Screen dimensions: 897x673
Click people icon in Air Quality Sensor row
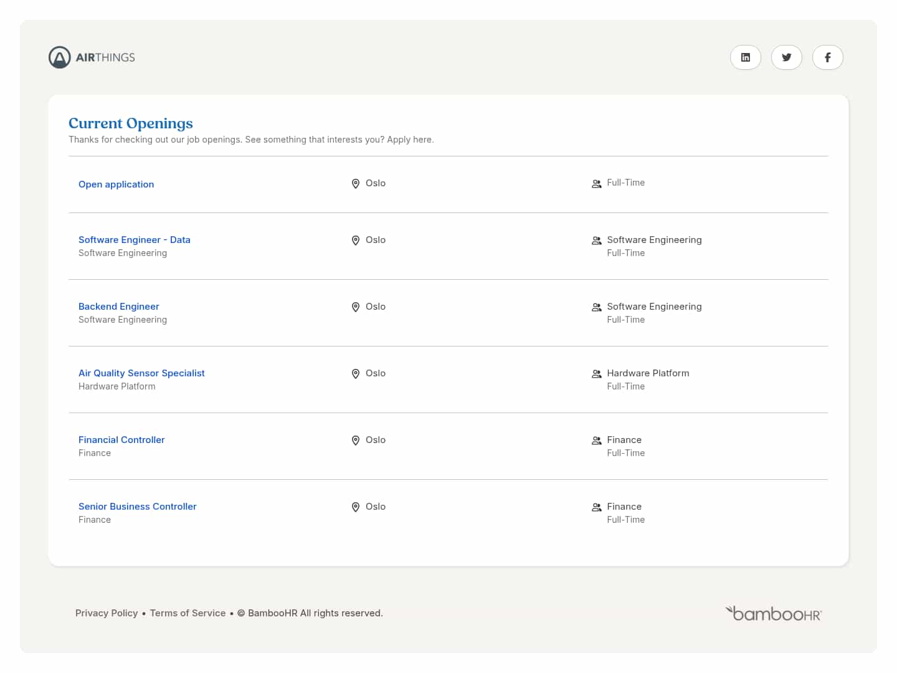[x=596, y=374]
